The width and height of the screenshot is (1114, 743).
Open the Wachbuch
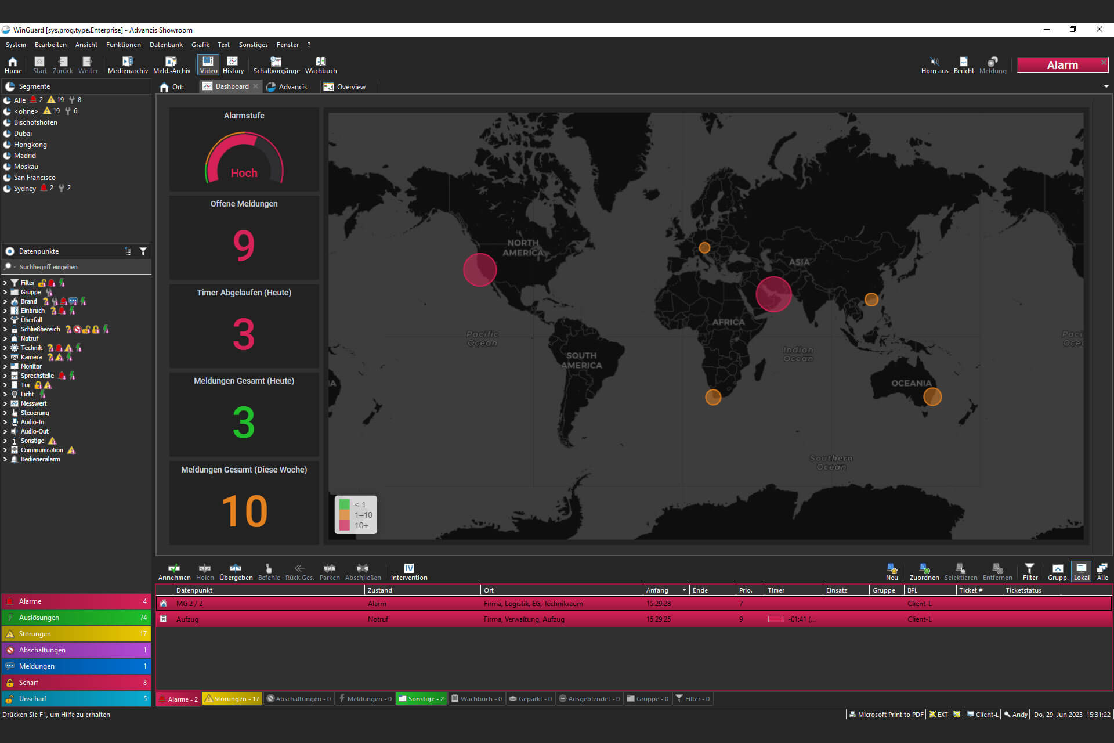321,65
